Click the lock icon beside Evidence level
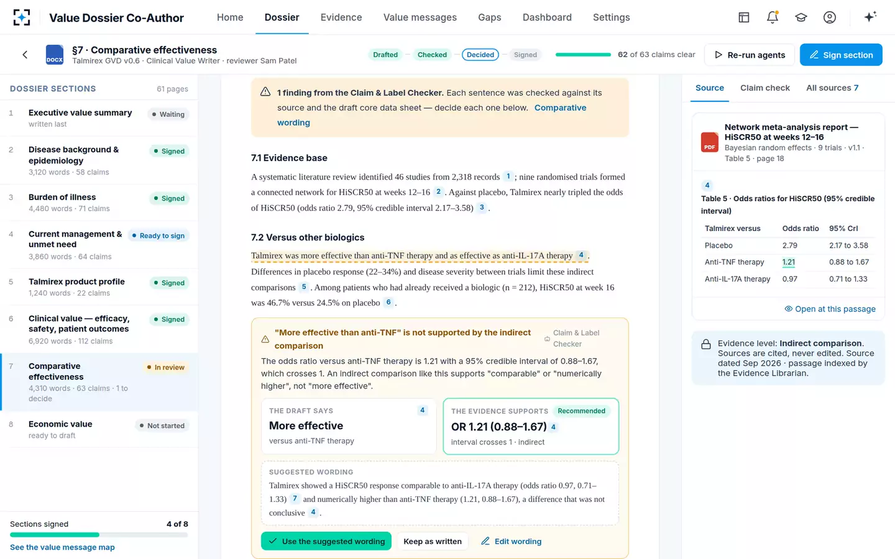Viewport: 895px width, 559px height. pyautogui.click(x=706, y=344)
